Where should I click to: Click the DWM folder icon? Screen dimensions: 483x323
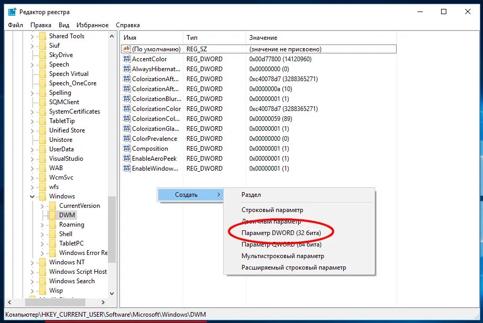[53, 215]
